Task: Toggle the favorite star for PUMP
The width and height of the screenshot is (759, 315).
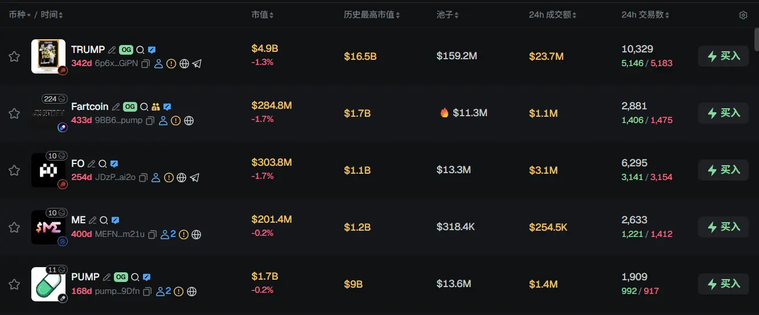Action: pos(14,284)
